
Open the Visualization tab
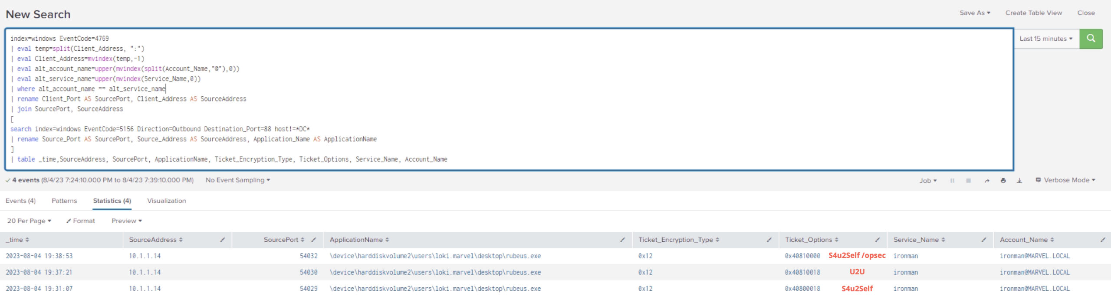(167, 201)
